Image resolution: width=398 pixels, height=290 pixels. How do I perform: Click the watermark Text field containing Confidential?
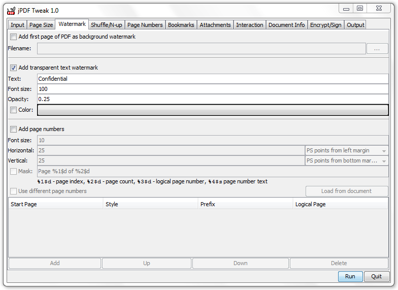(213, 79)
